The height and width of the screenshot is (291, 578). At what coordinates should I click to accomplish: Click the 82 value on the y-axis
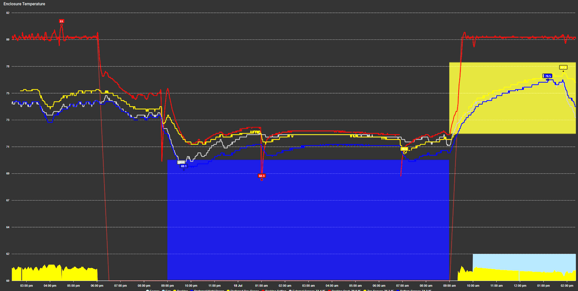(x=8, y=12)
